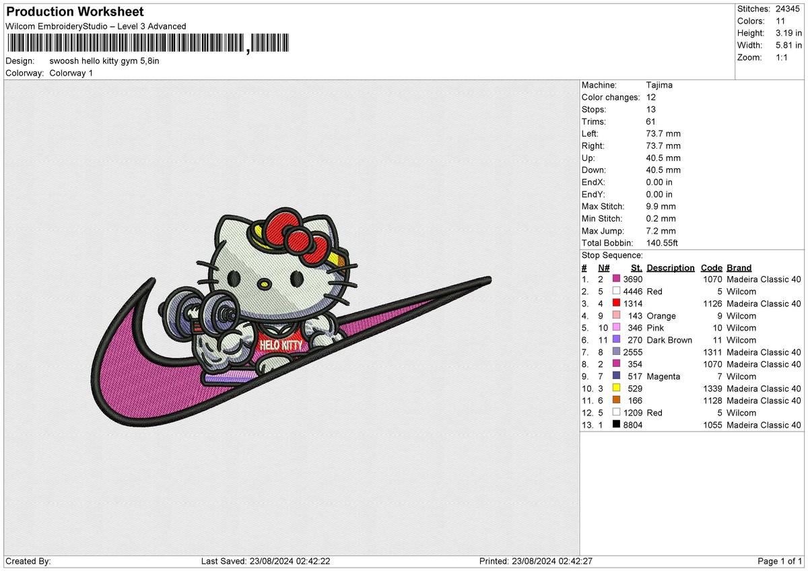Screen dimensions: 808x571
Task: Click the Colorway 1 label
Action: (71, 73)
